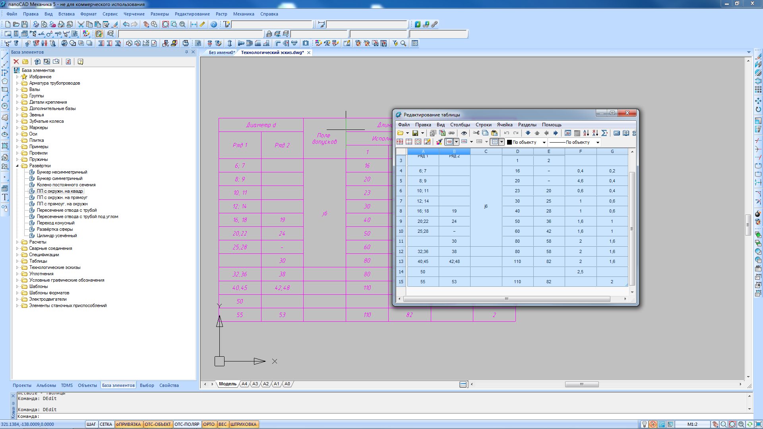Open dropdown arrow next to table editor Save
This screenshot has height=429, width=763.
(x=422, y=133)
